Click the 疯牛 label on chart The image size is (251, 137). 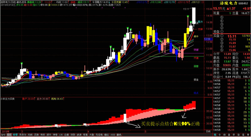196,36
